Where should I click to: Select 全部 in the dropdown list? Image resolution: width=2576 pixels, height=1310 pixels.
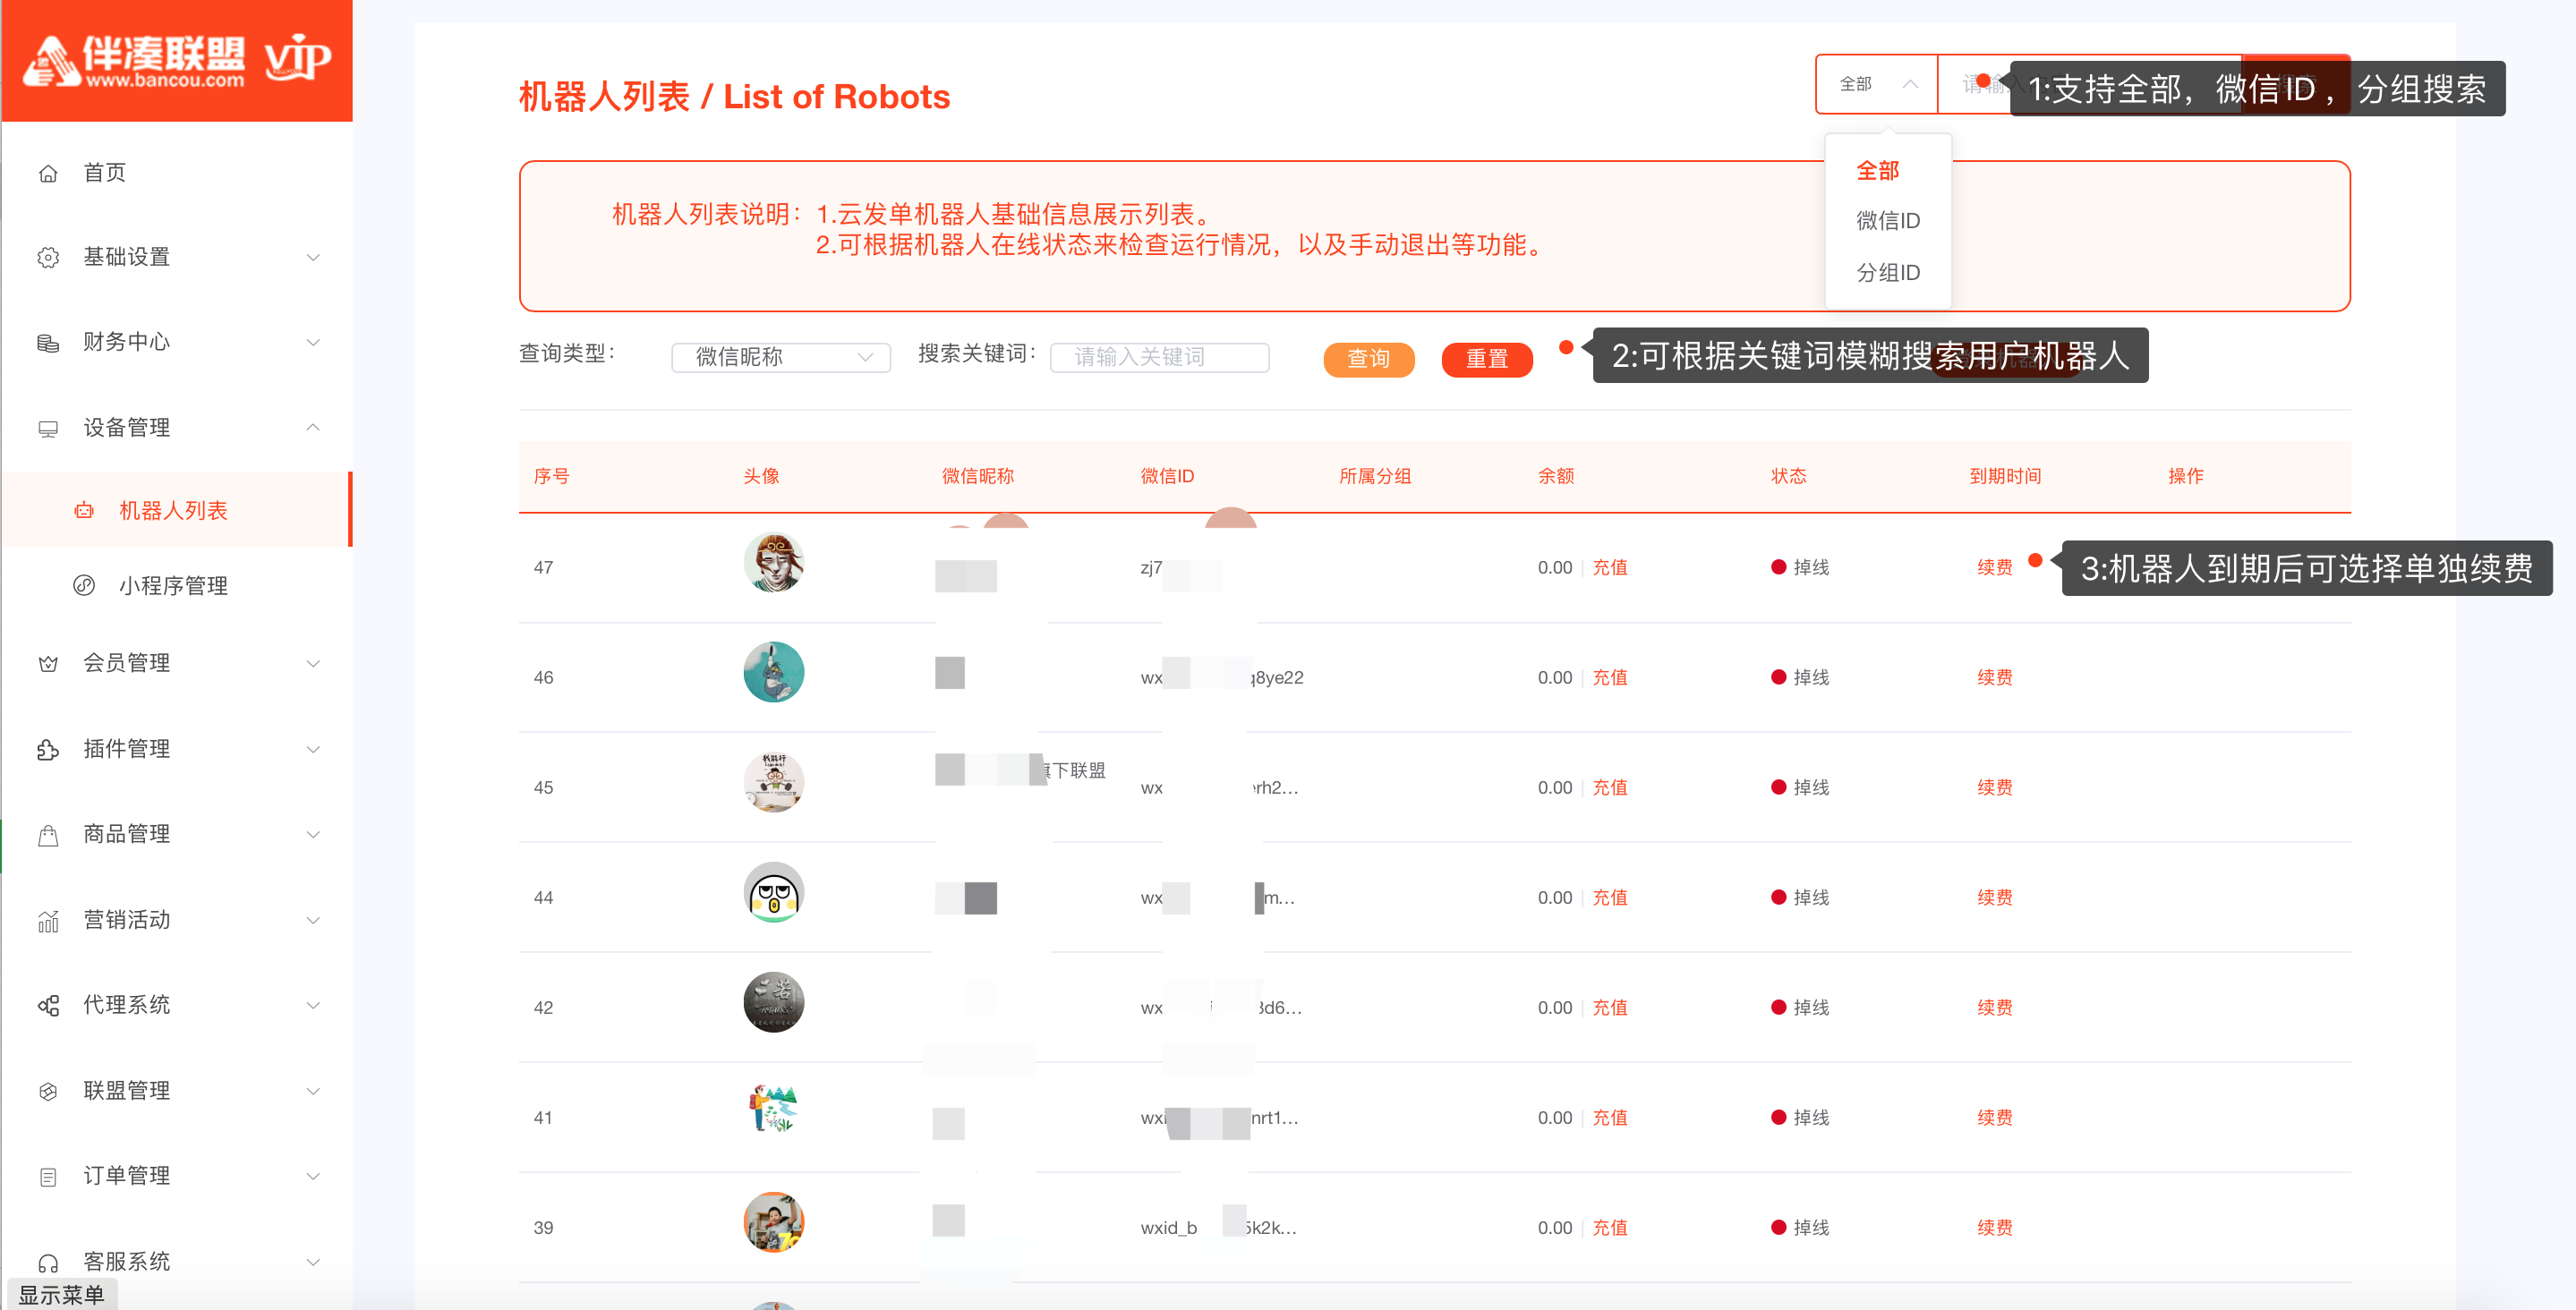[1878, 171]
